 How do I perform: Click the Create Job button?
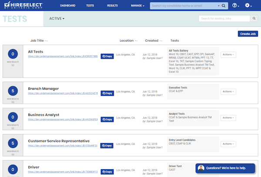point(248,34)
